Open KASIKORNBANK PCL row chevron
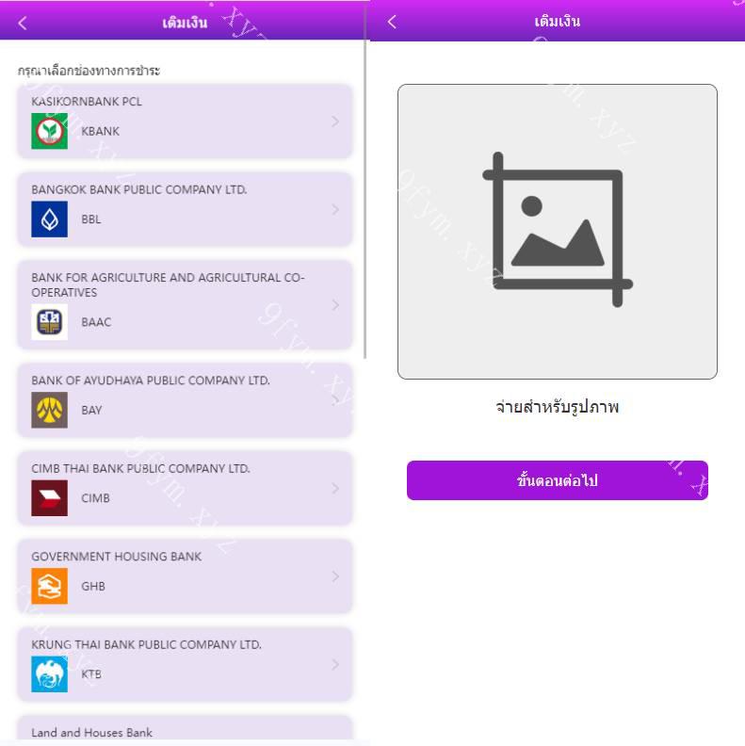The width and height of the screenshot is (745, 746). click(335, 122)
